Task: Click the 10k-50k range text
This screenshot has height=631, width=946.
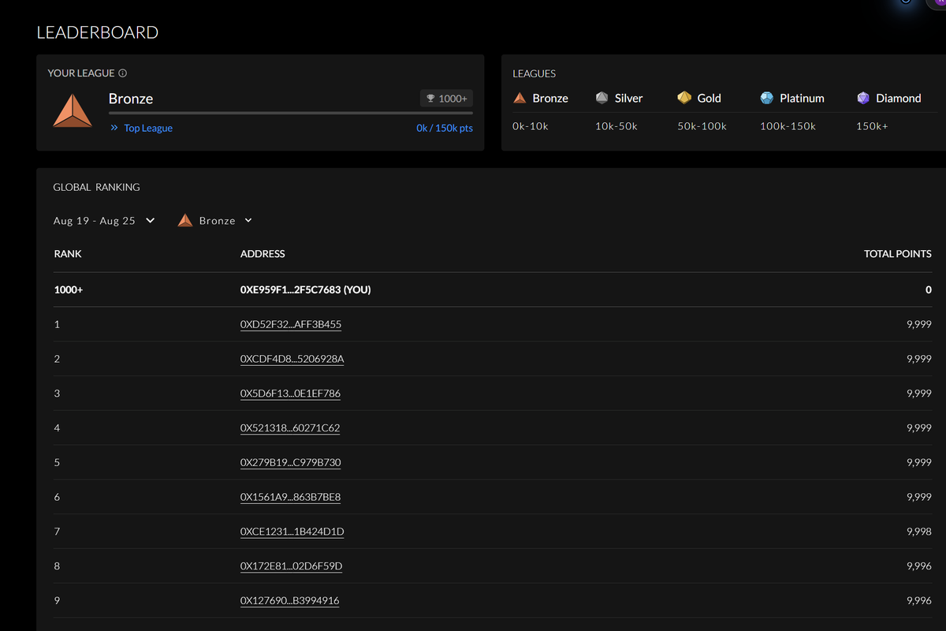Action: 616,126
